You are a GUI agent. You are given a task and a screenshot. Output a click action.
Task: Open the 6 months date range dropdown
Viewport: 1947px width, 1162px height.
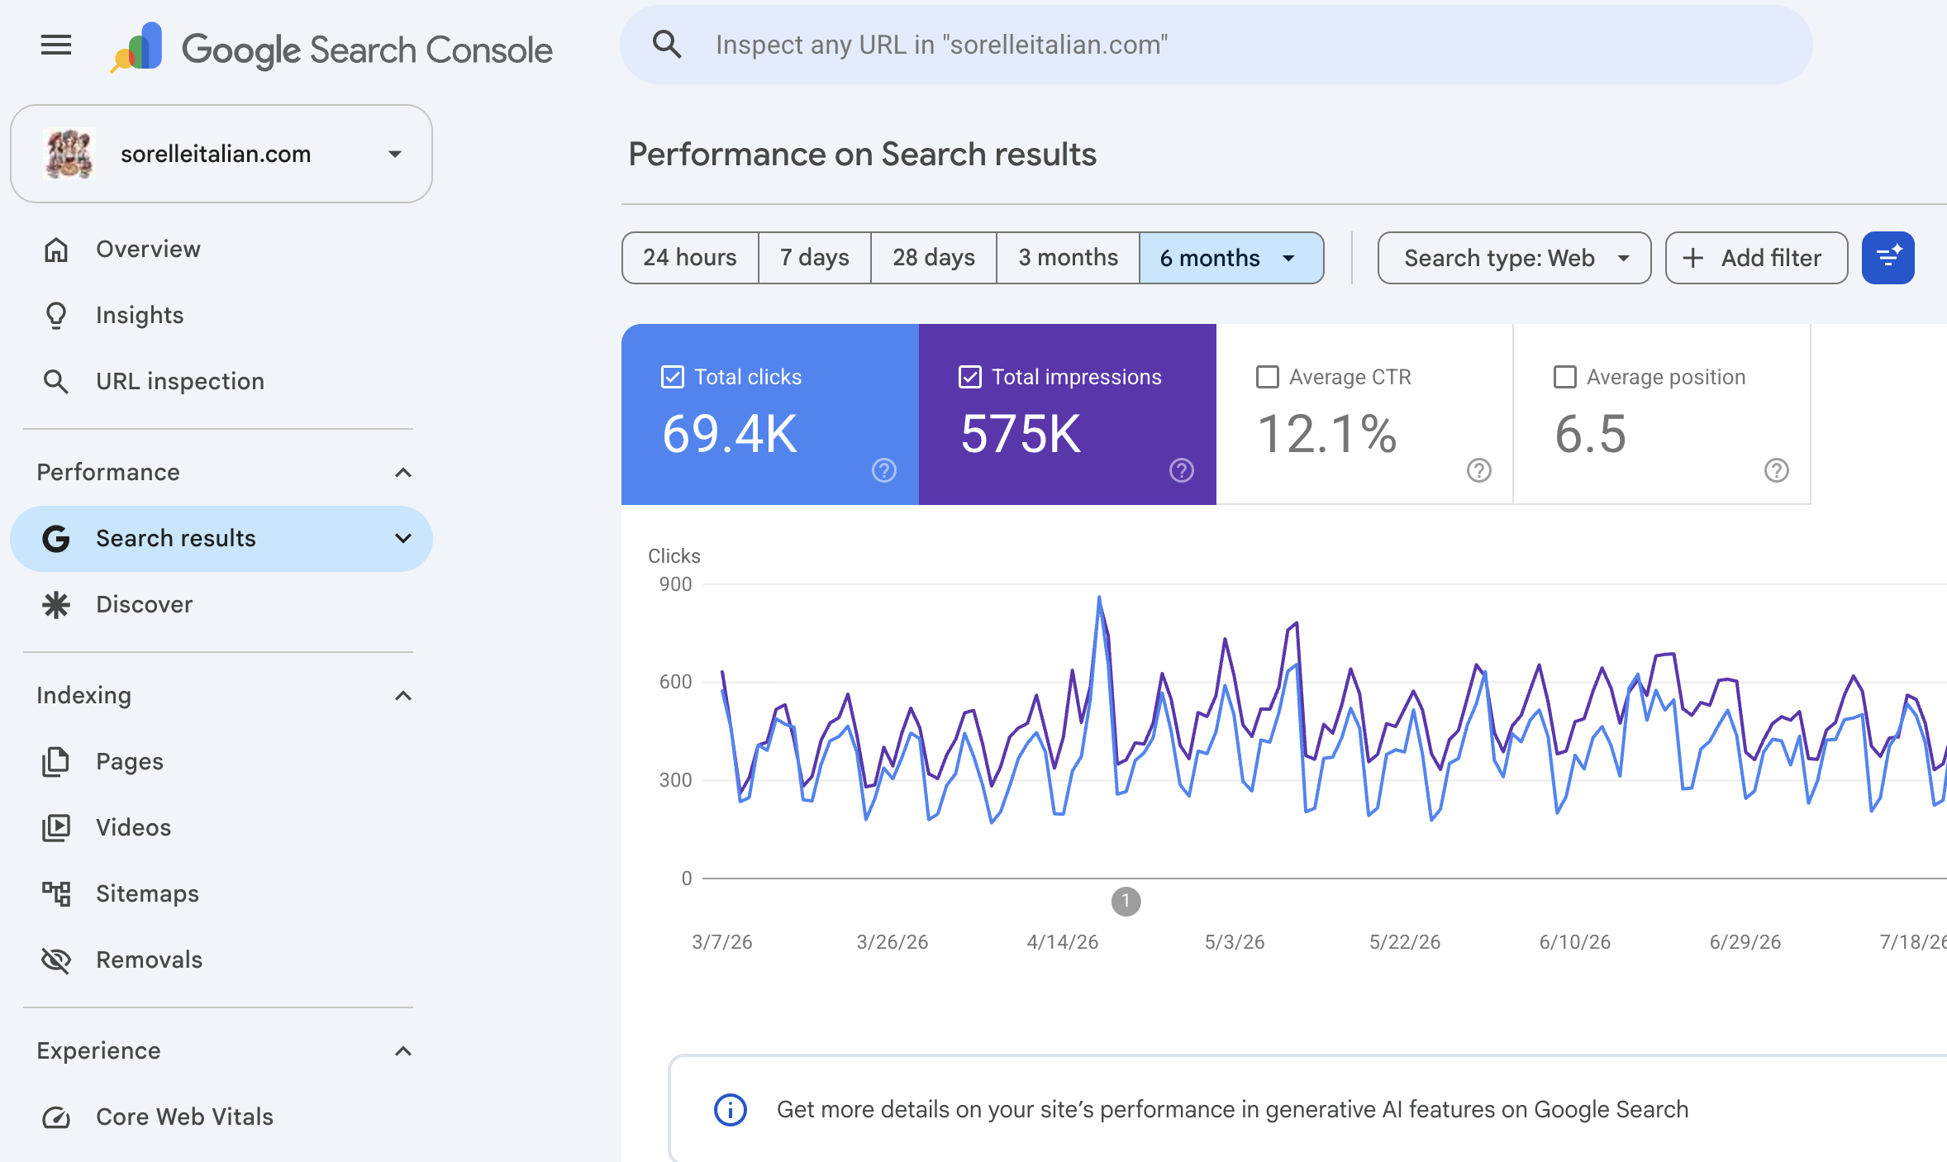pos(1231,258)
